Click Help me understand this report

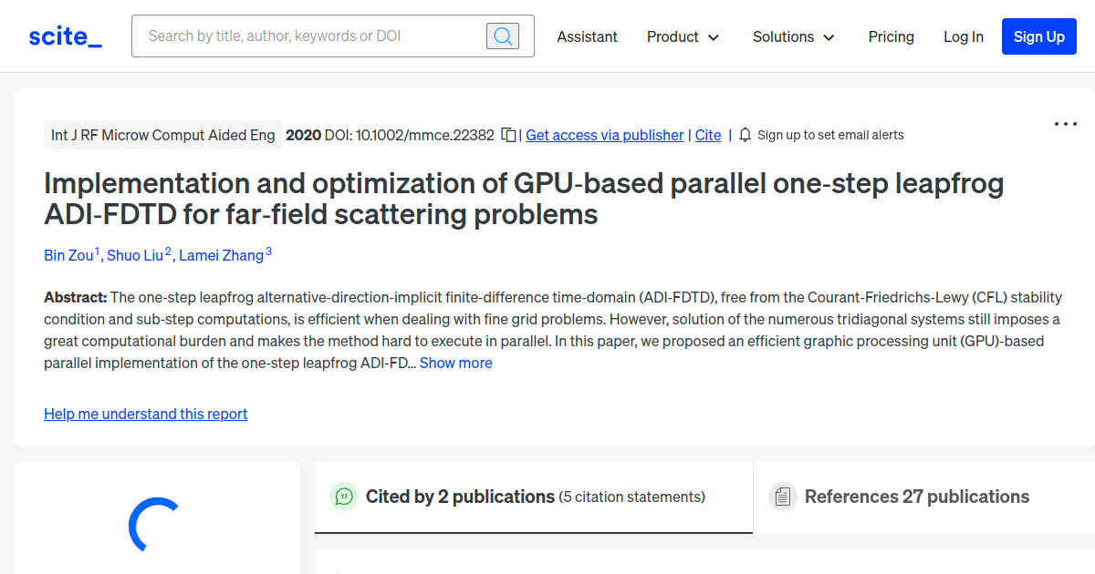tap(145, 414)
